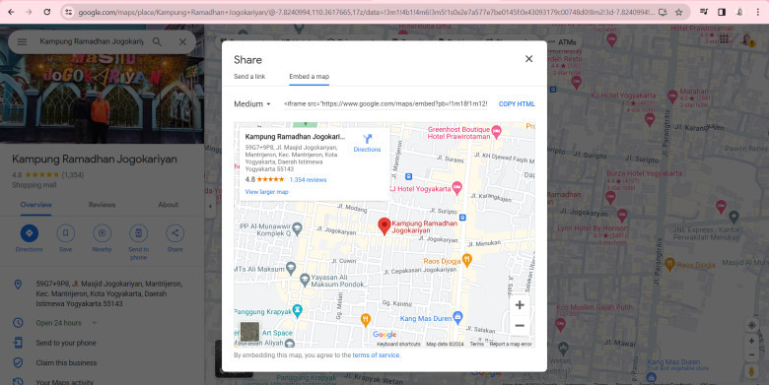Click Terms link in map preview footer
This screenshot has height=385, width=769.
tap(477, 344)
